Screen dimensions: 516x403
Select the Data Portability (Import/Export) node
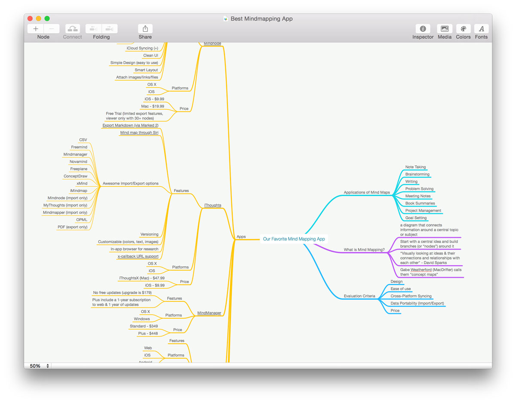tap(417, 303)
